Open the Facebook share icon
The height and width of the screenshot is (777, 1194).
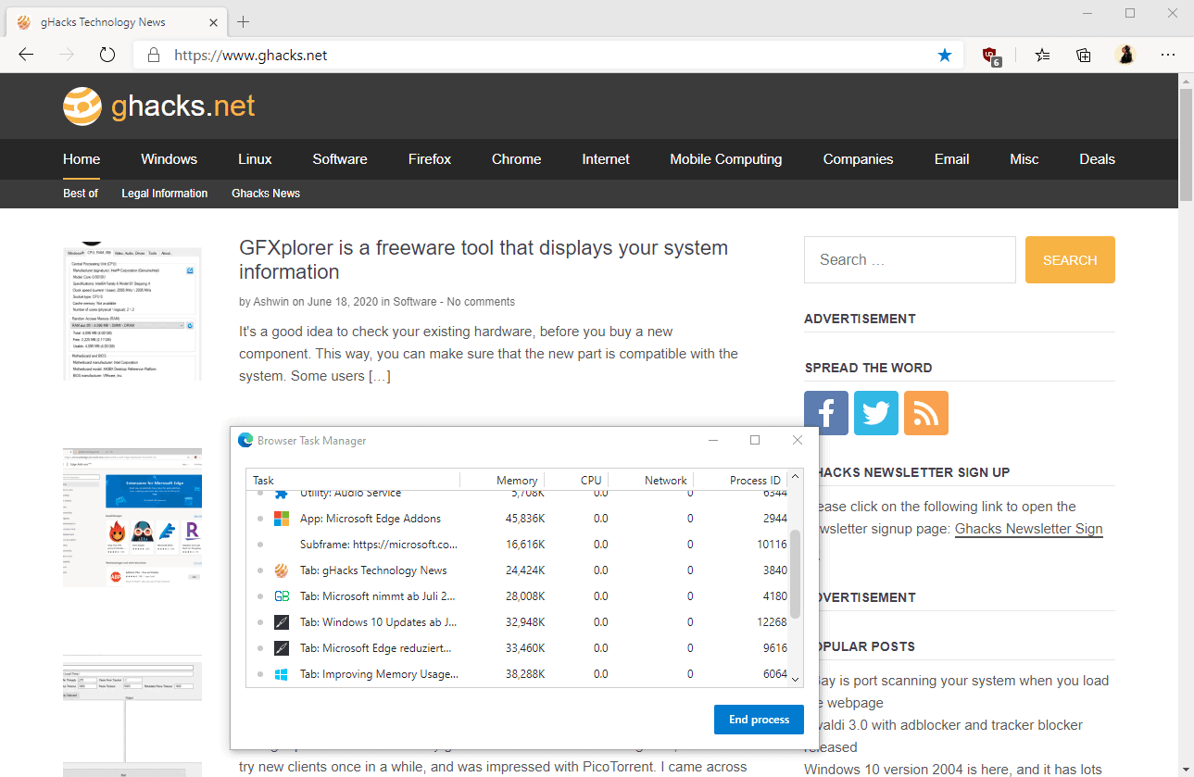click(826, 413)
